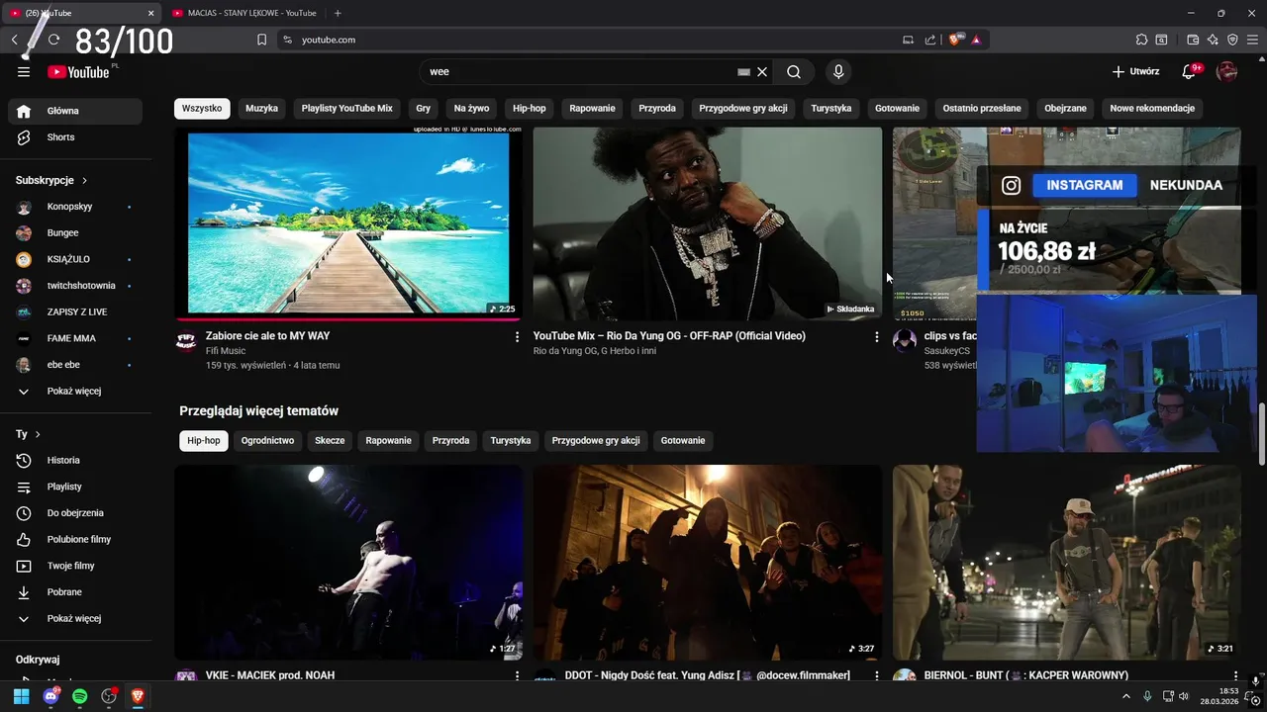Screen dimensions: 1267x712
Task: Open the account avatar menu
Action: 1226,71
